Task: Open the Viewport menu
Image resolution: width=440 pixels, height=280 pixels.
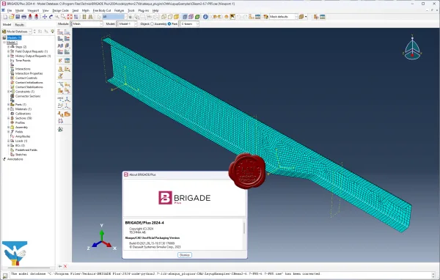Action: pyautogui.click(x=33, y=11)
